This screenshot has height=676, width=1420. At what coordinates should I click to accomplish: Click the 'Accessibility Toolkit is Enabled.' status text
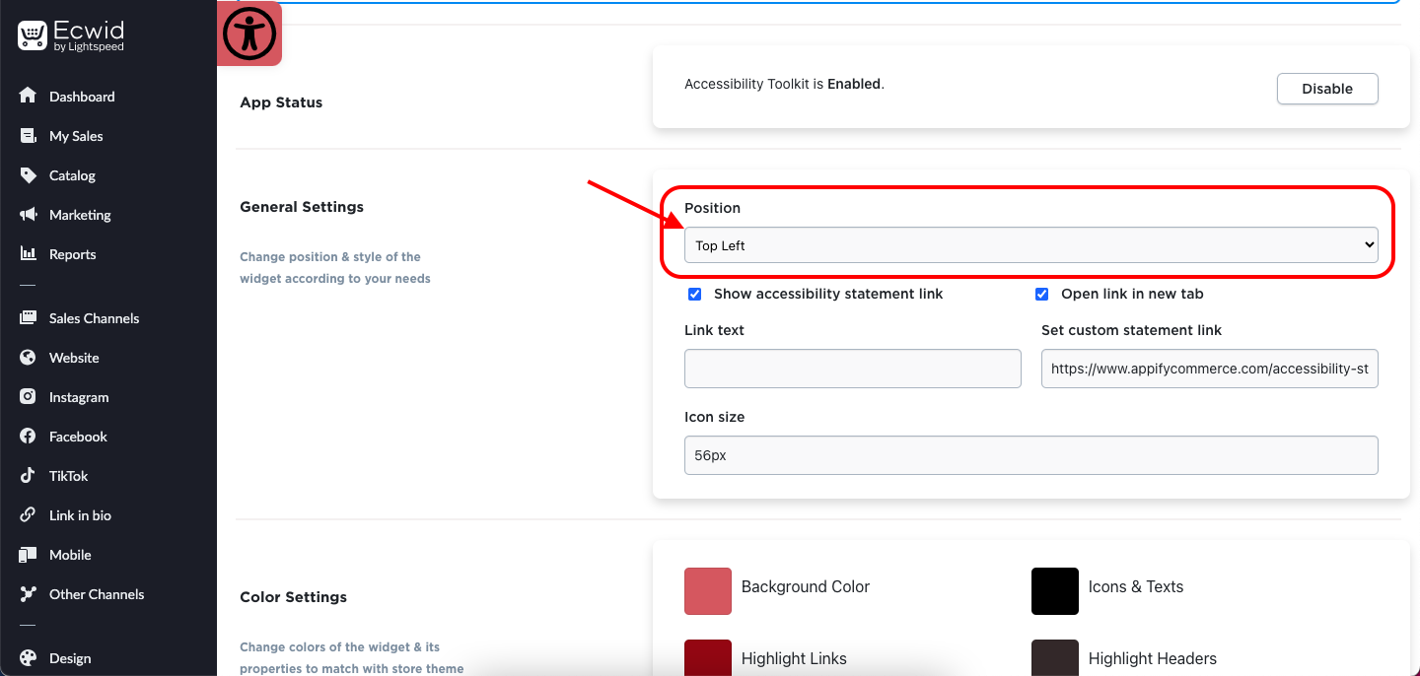784,84
